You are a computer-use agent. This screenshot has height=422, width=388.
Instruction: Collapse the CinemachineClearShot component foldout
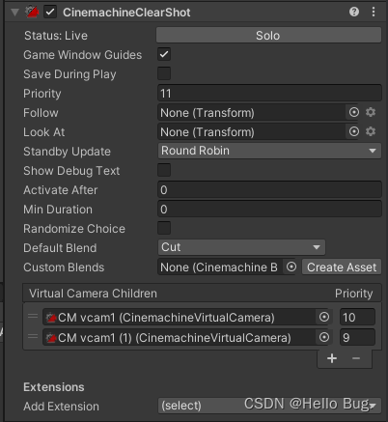click(x=14, y=13)
